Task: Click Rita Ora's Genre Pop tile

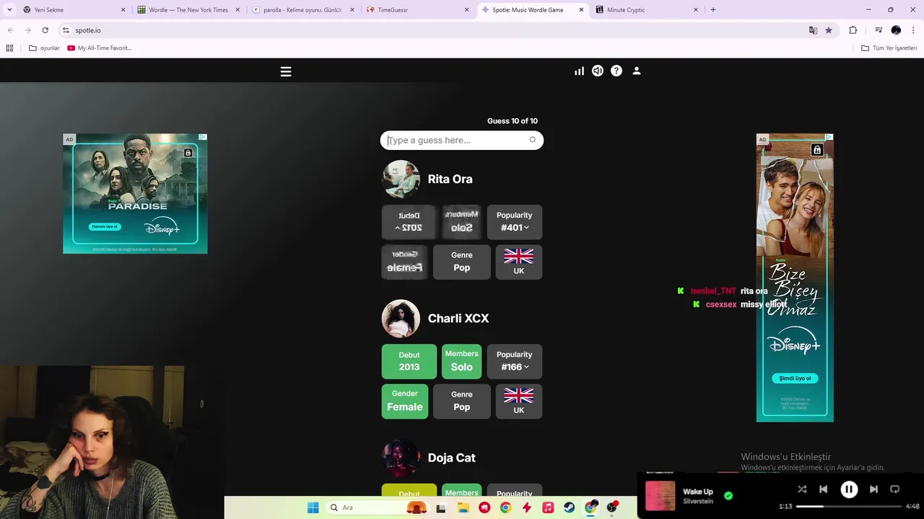Action: [x=462, y=262]
